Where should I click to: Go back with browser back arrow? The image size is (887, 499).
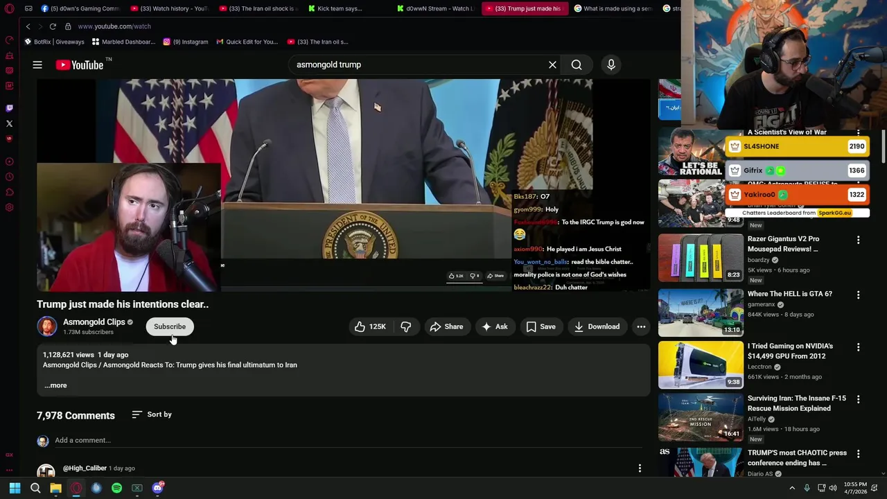tap(28, 26)
